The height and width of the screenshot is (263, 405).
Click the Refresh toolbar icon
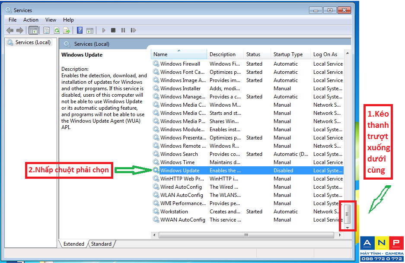click(57, 31)
